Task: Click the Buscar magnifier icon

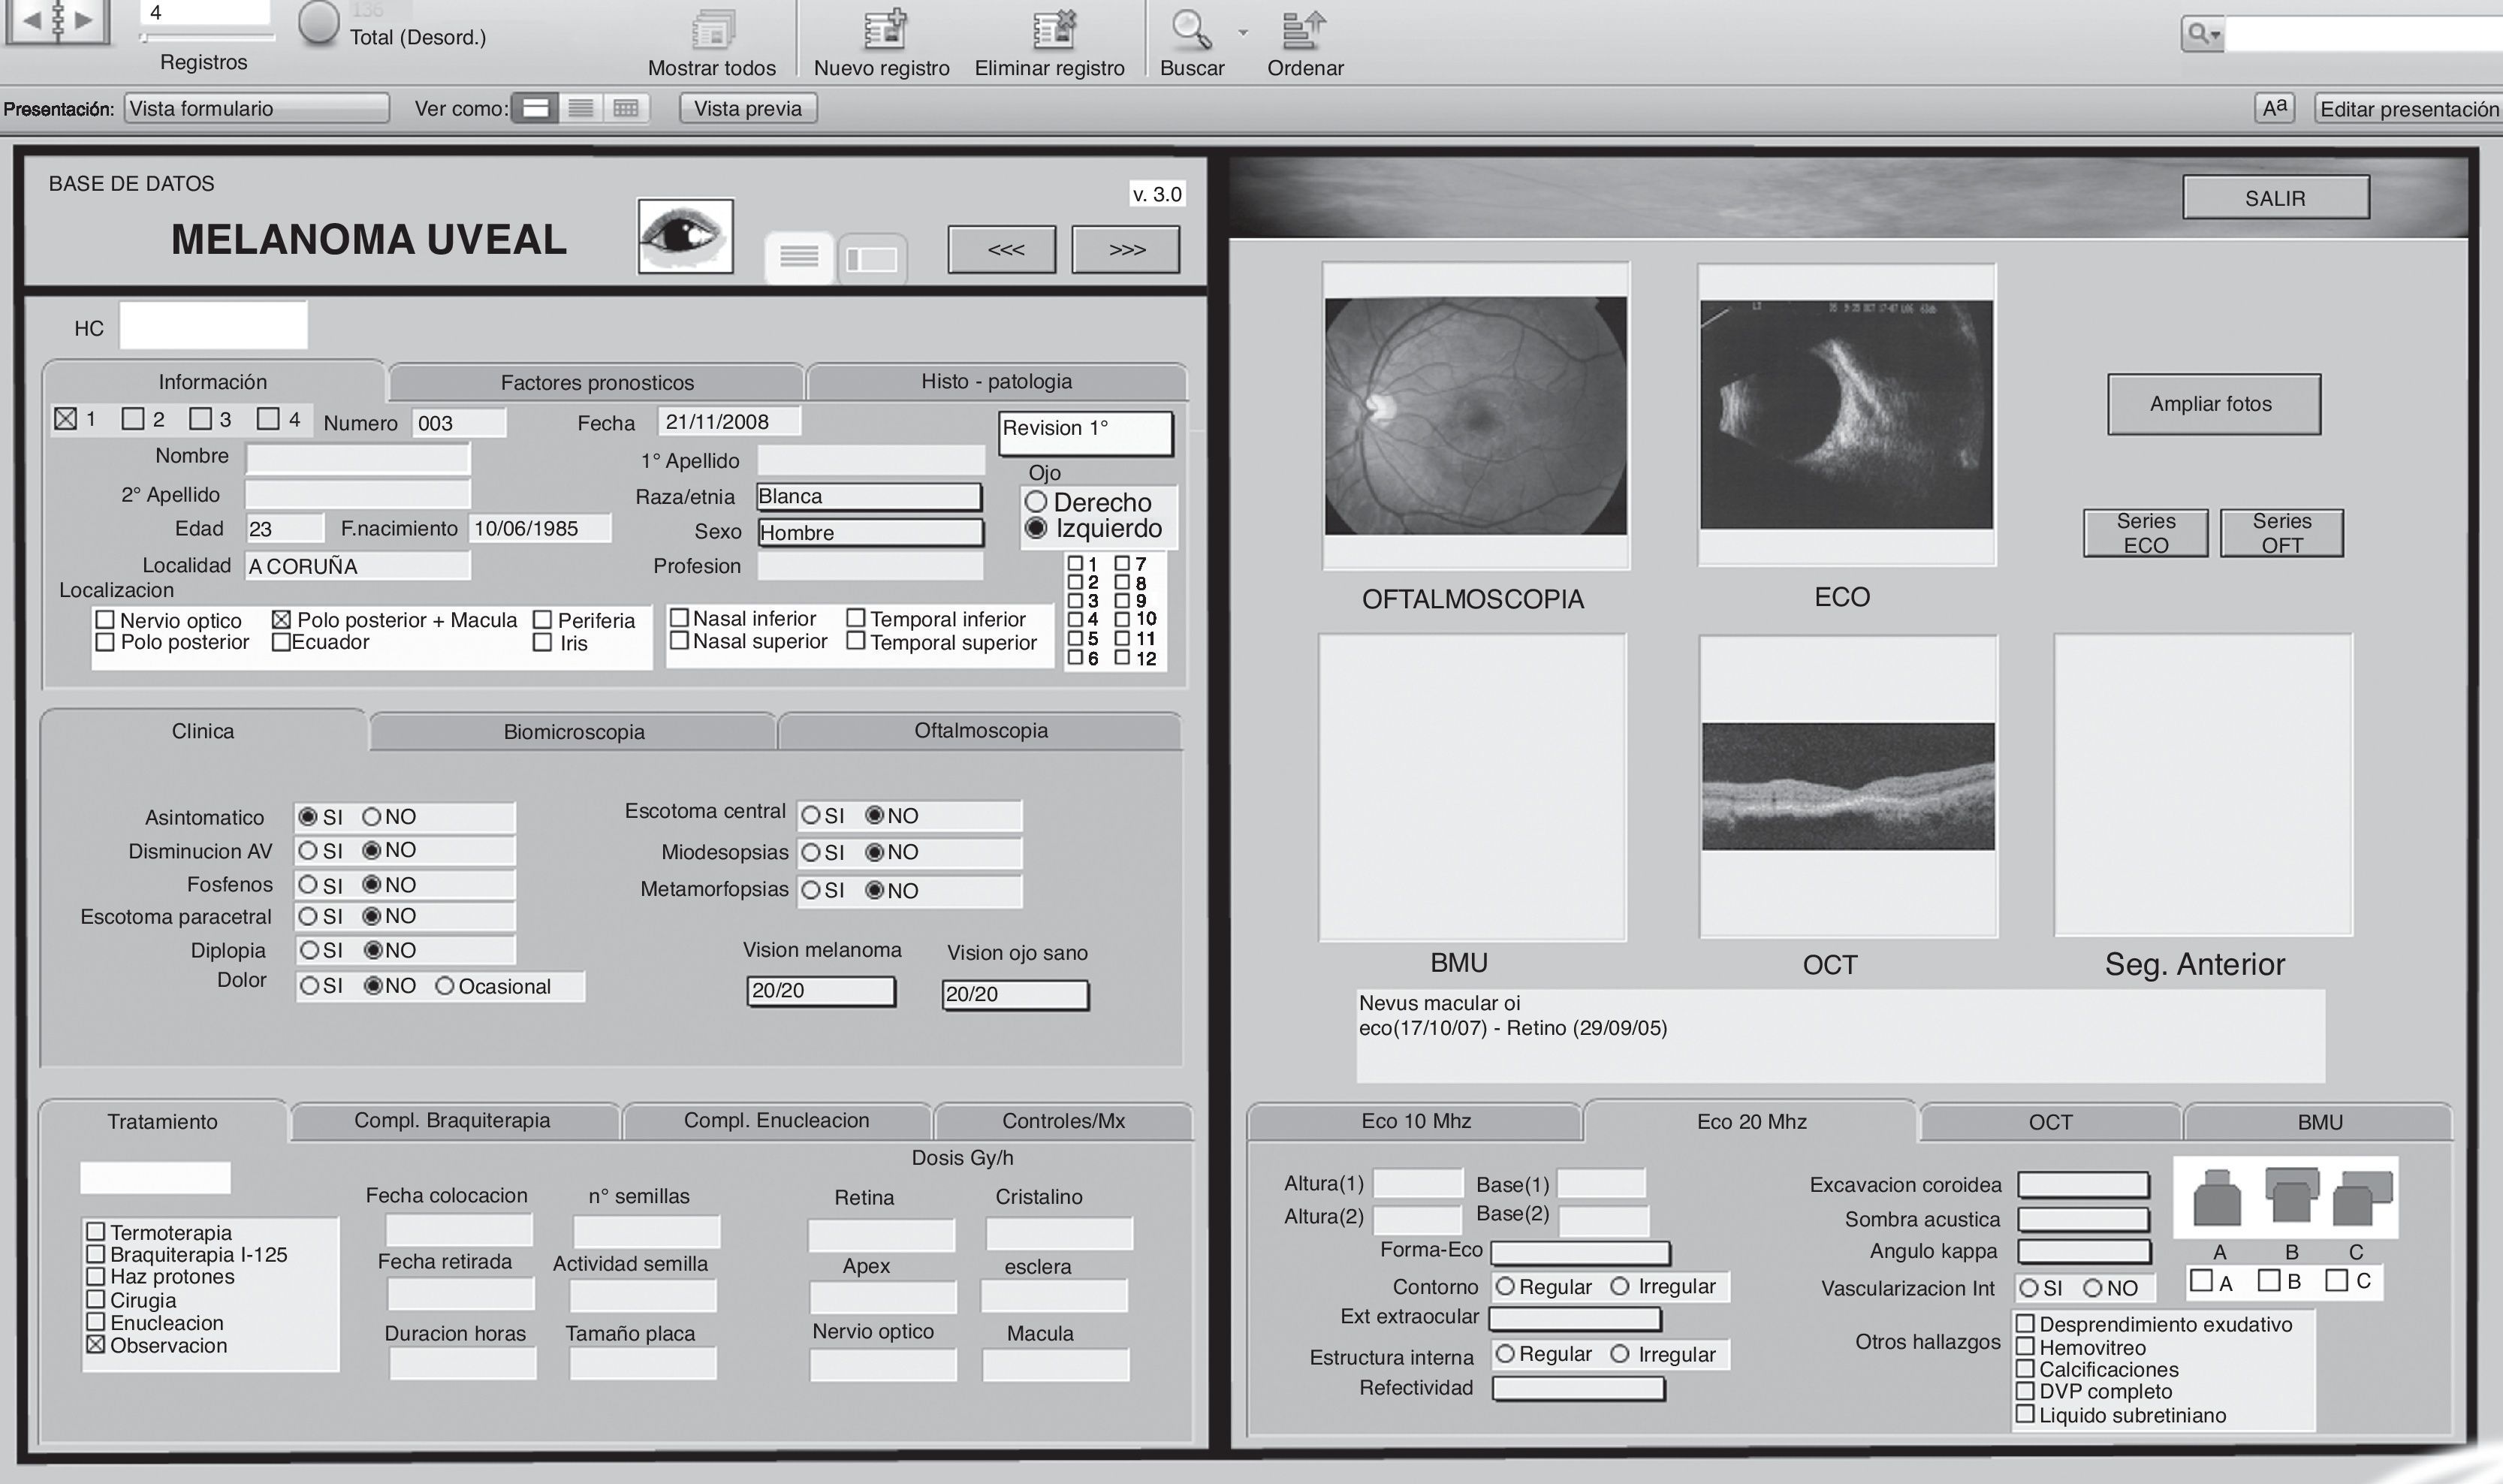Action: click(x=1190, y=30)
